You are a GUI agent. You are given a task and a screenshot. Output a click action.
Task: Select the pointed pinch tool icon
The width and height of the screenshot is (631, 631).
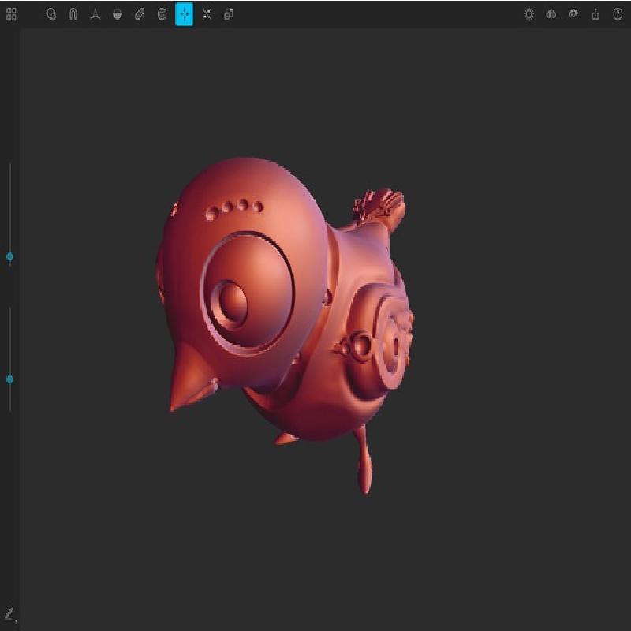click(x=95, y=14)
